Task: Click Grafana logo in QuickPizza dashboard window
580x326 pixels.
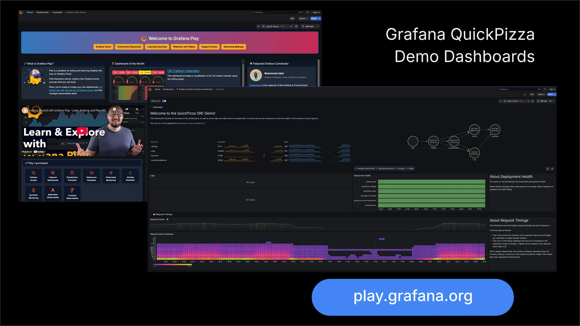Action: pos(150,89)
